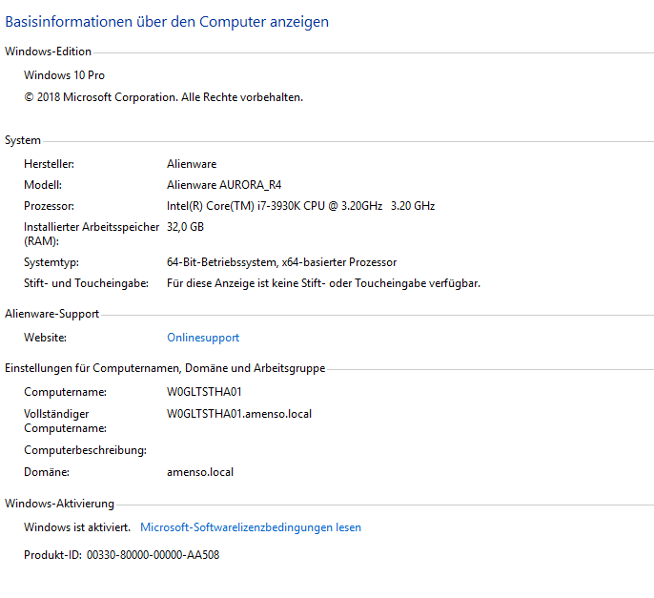The image size is (654, 598).
Task: Select the installed RAM value 32,0 GB
Action: (185, 227)
